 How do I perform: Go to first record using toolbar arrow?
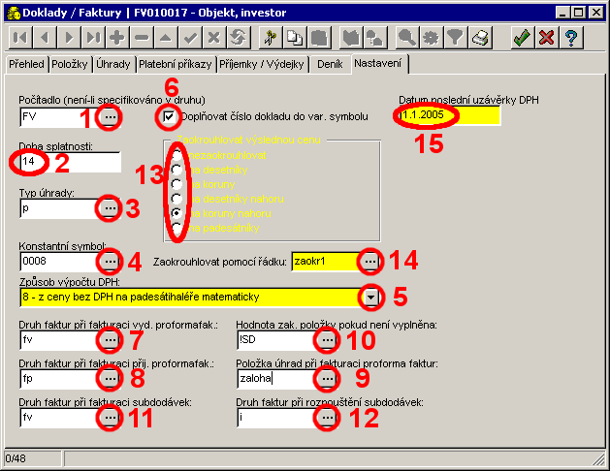tap(20, 38)
